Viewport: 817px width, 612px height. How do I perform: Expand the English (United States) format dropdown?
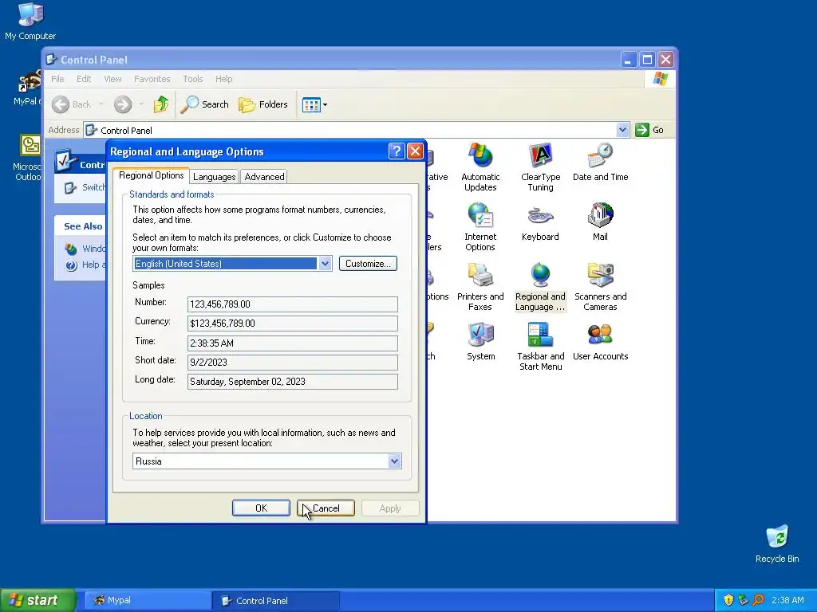point(325,263)
